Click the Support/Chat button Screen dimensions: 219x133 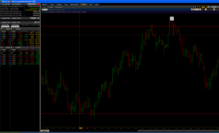pos(32,4)
